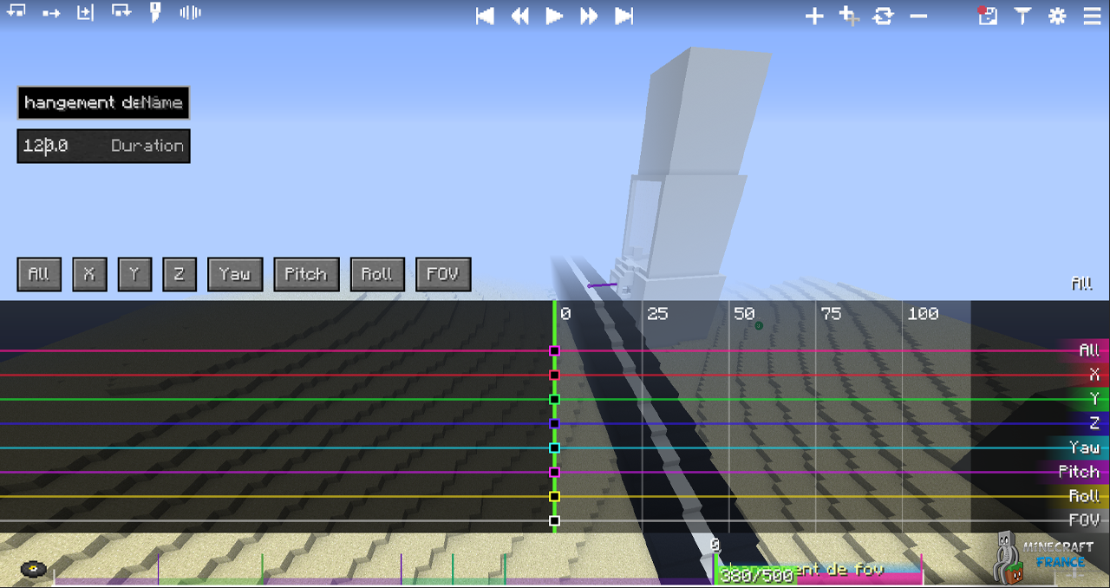Select the 'changement de fov' fixture bar
This screenshot has width=1110, height=588.
click(x=817, y=571)
